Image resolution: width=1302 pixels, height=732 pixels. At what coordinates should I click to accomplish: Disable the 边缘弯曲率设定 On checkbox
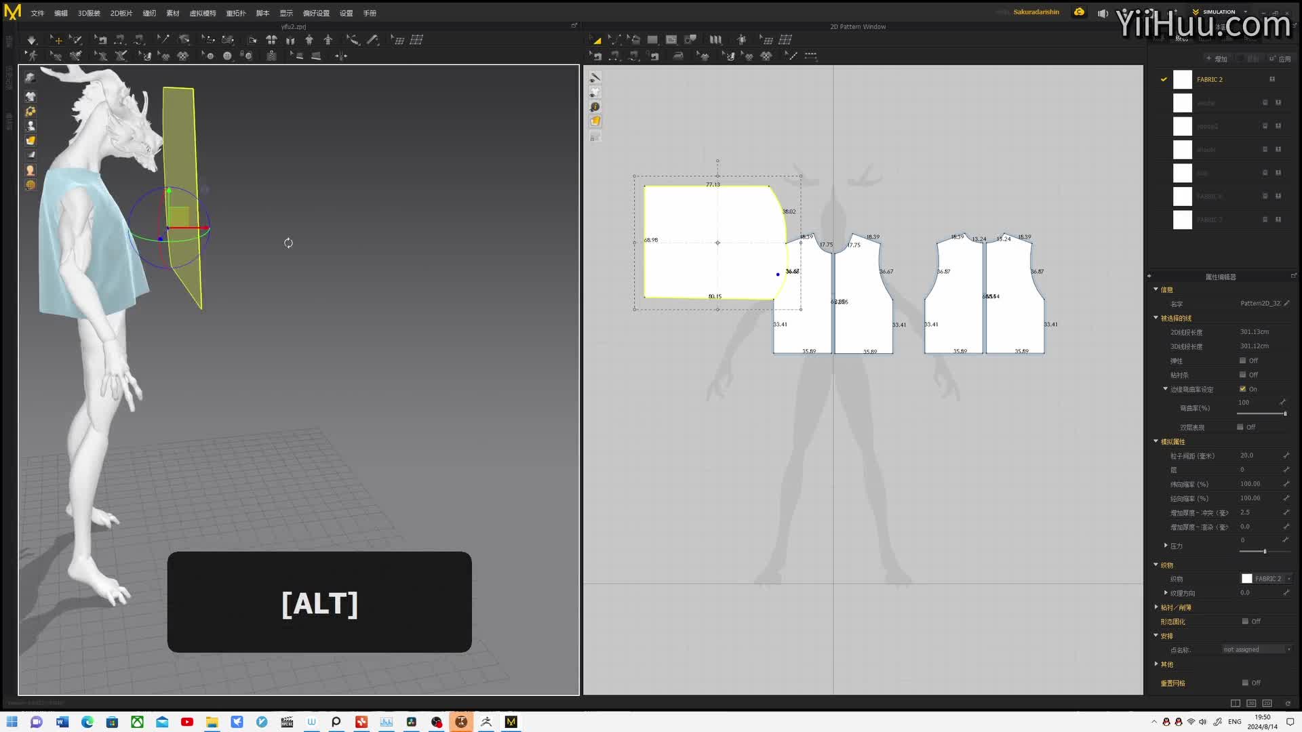tap(1242, 389)
